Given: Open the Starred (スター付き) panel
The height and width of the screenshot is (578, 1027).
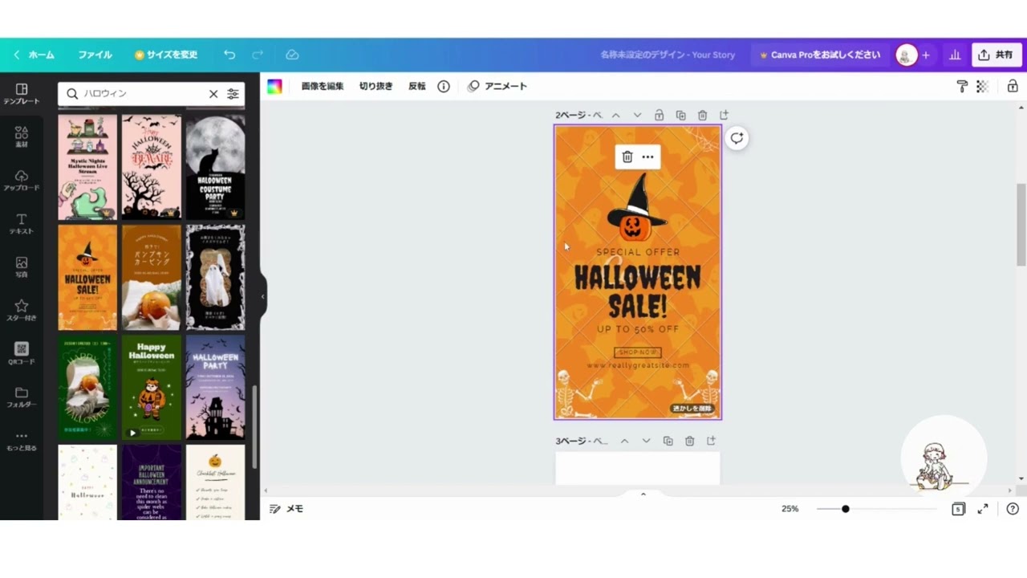Looking at the screenshot, I should [22, 311].
